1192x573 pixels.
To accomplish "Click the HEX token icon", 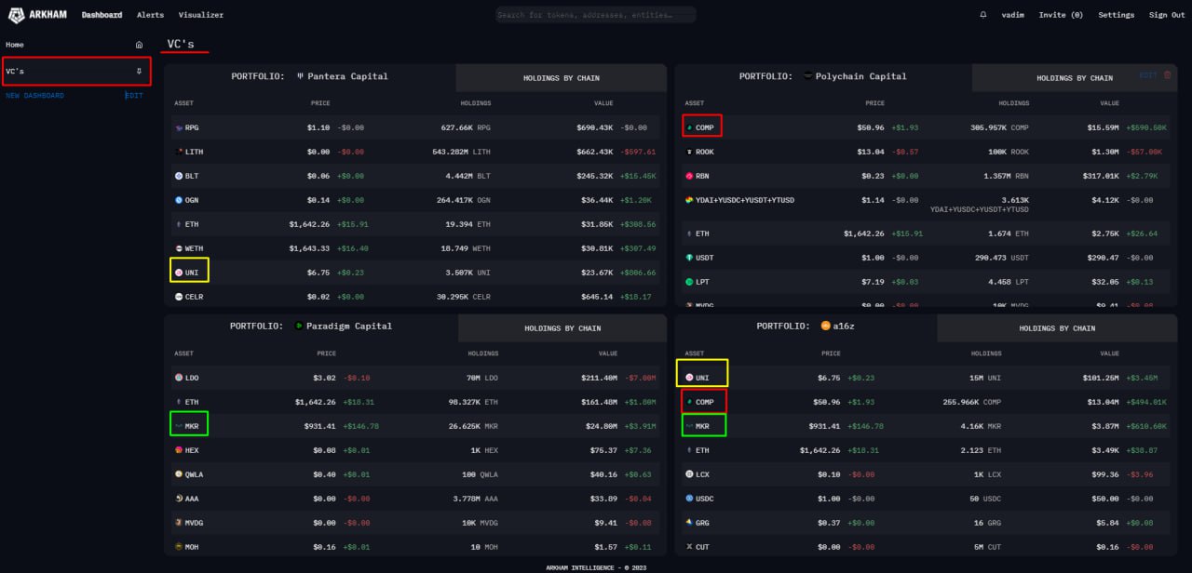I will 178,450.
